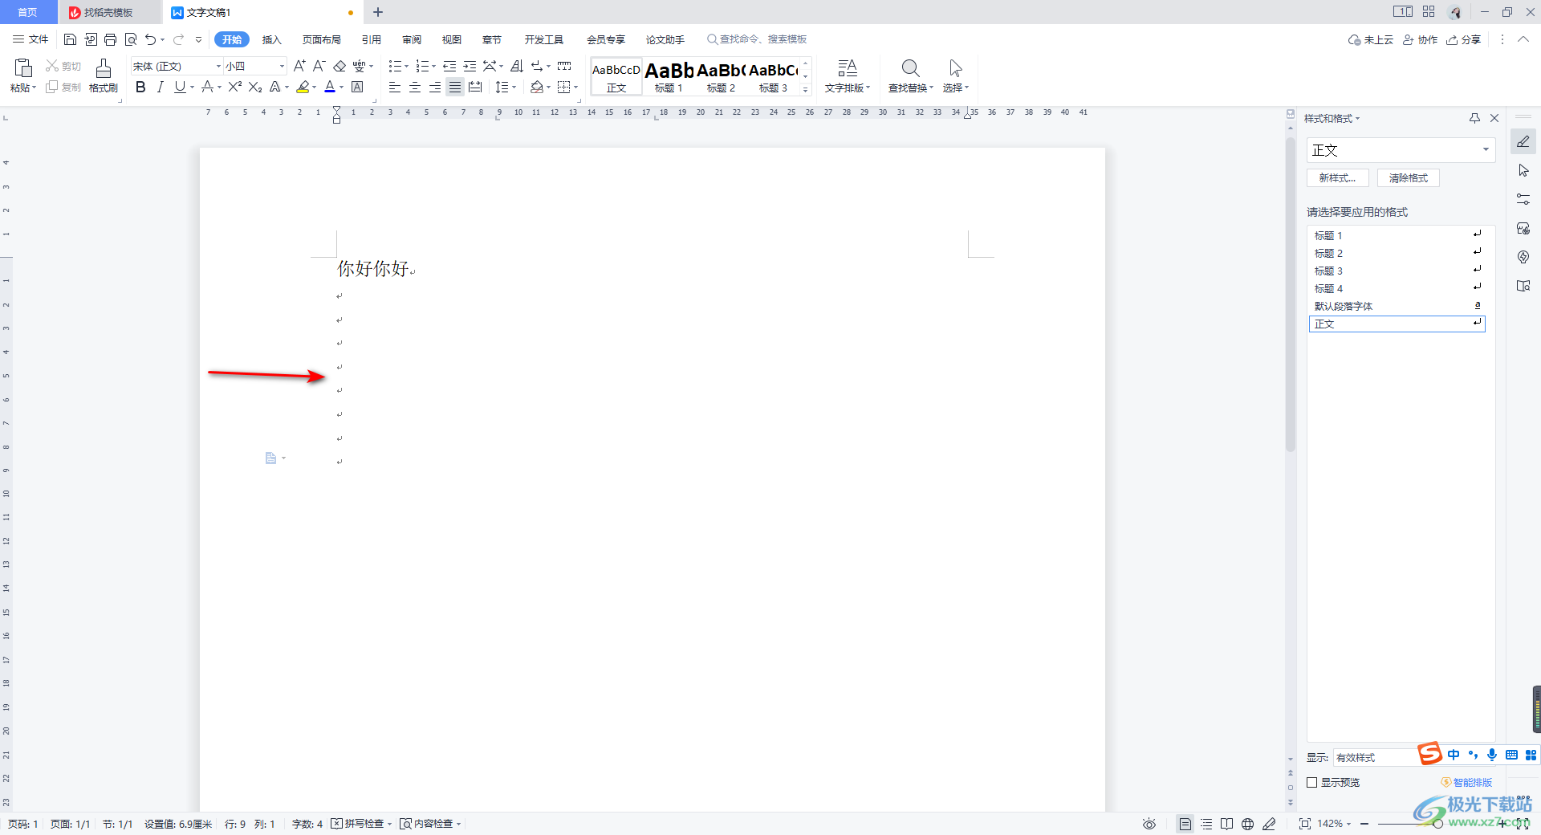This screenshot has width=1541, height=835.
Task: Open the 审阅 ribbon tab
Action: click(412, 39)
